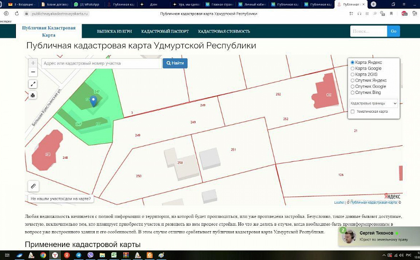The image size is (420, 260).
Task: Click parcel label 126 on map
Action: click(x=341, y=175)
